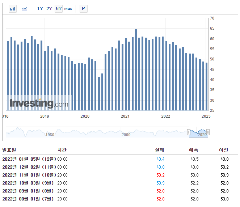The height and width of the screenshot is (207, 240).
Task: Click the P toolbar button
Action: point(84,9)
